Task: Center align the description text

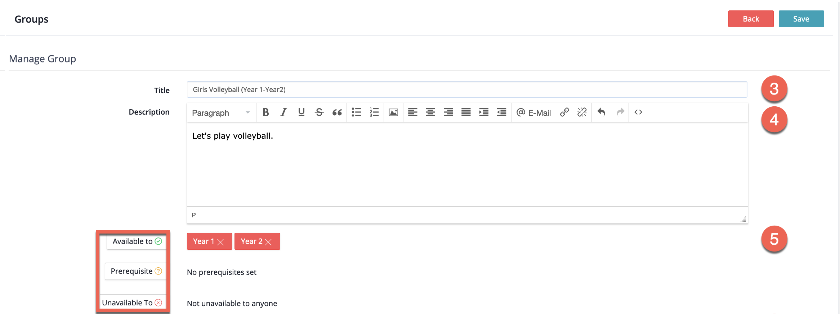Action: tap(430, 112)
